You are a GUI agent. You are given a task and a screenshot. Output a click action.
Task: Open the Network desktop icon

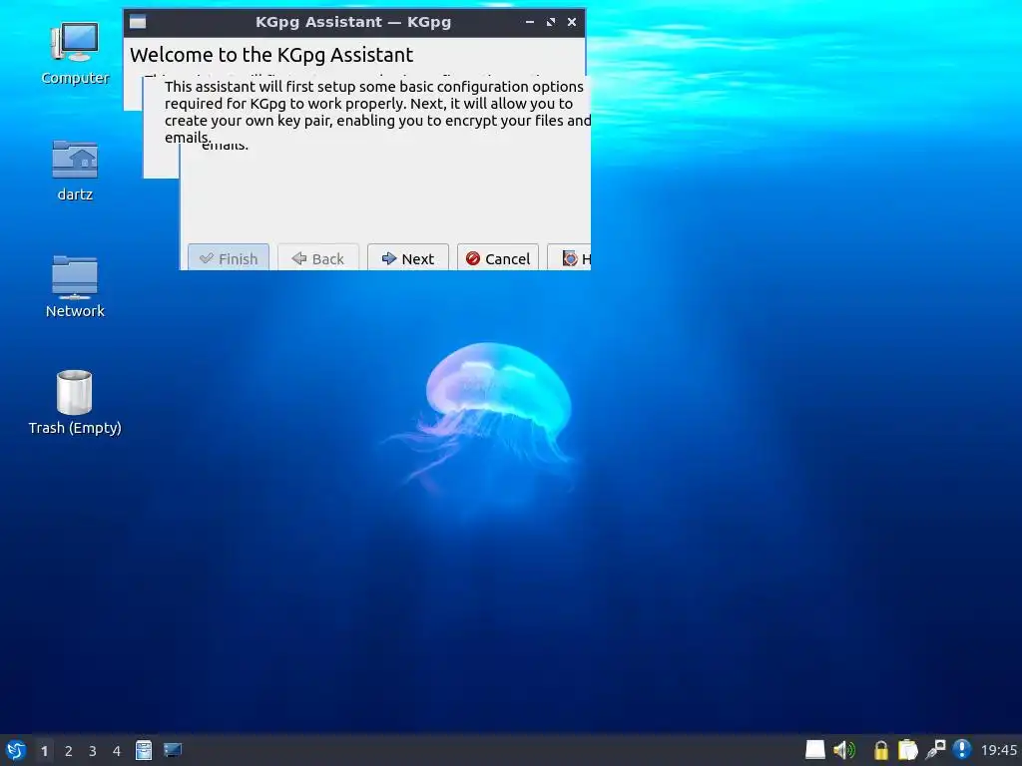click(75, 286)
